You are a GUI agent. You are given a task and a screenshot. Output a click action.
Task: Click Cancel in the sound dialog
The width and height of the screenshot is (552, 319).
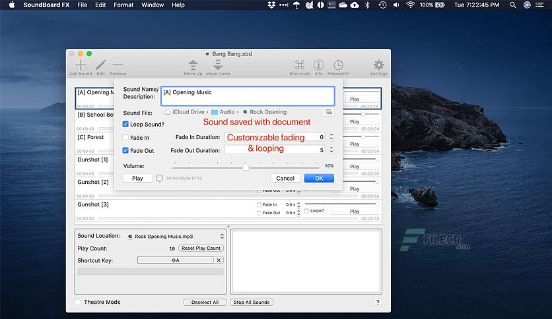[285, 178]
